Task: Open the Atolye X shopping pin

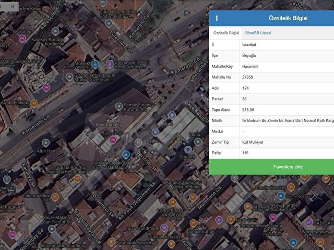Action: 95,64
